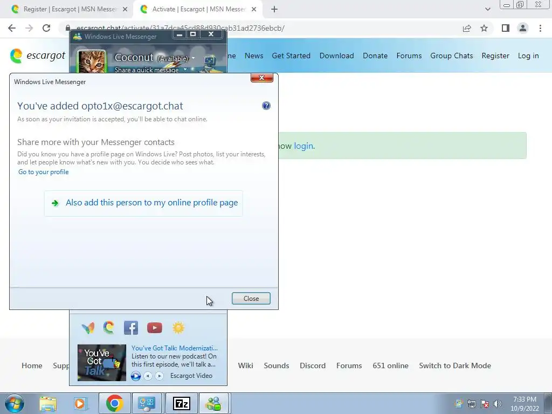
Task: Open Discord footer link
Action: pyautogui.click(x=313, y=365)
